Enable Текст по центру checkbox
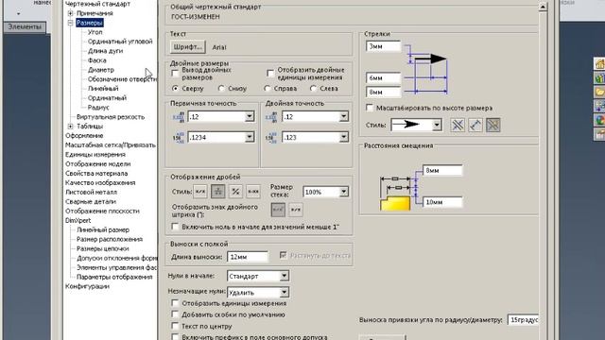Viewport: 605px width, 340px height. click(175, 326)
